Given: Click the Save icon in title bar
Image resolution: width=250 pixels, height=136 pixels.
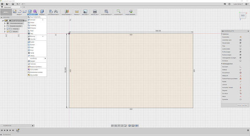Looking at the screenshot, I should coord(13,4).
